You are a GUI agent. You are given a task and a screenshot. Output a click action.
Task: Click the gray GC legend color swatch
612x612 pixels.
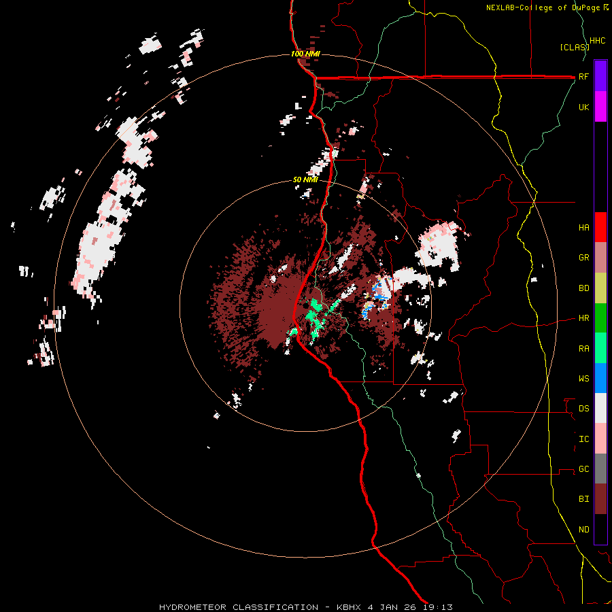point(600,469)
